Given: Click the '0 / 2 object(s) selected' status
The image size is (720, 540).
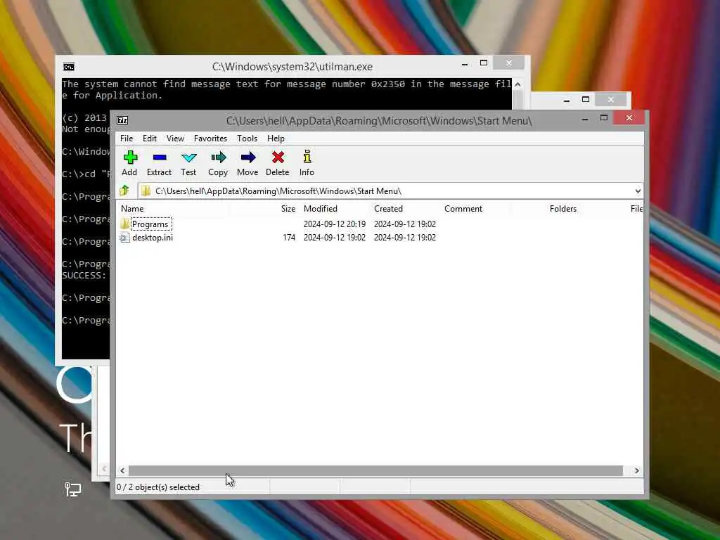Looking at the screenshot, I should 158,487.
